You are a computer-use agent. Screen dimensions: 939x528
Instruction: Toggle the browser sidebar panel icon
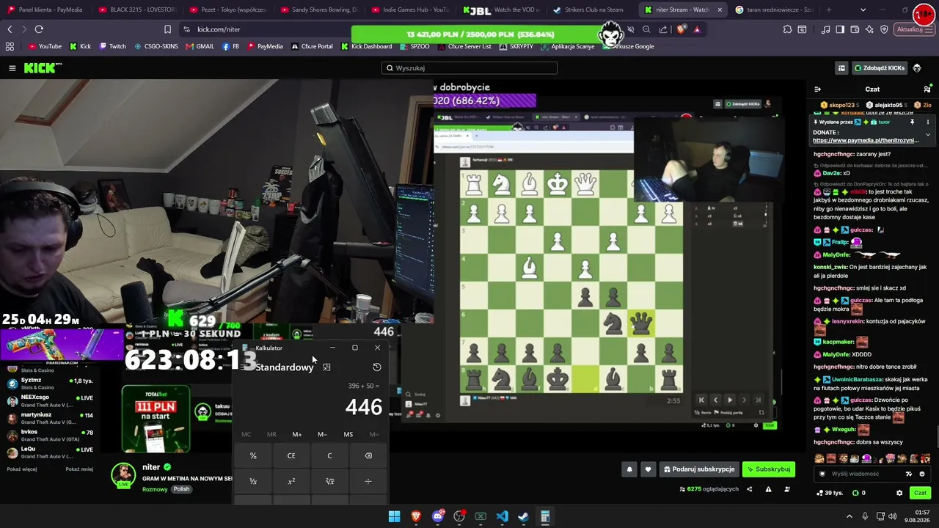point(840,29)
